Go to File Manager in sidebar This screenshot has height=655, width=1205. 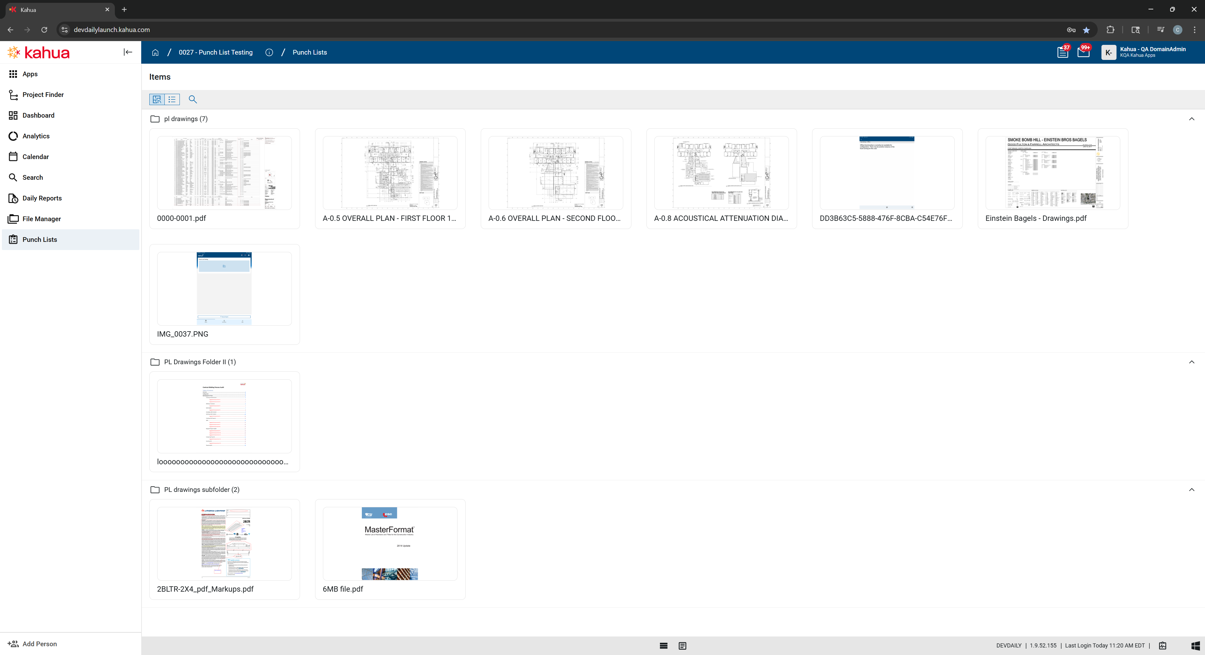pyautogui.click(x=42, y=219)
